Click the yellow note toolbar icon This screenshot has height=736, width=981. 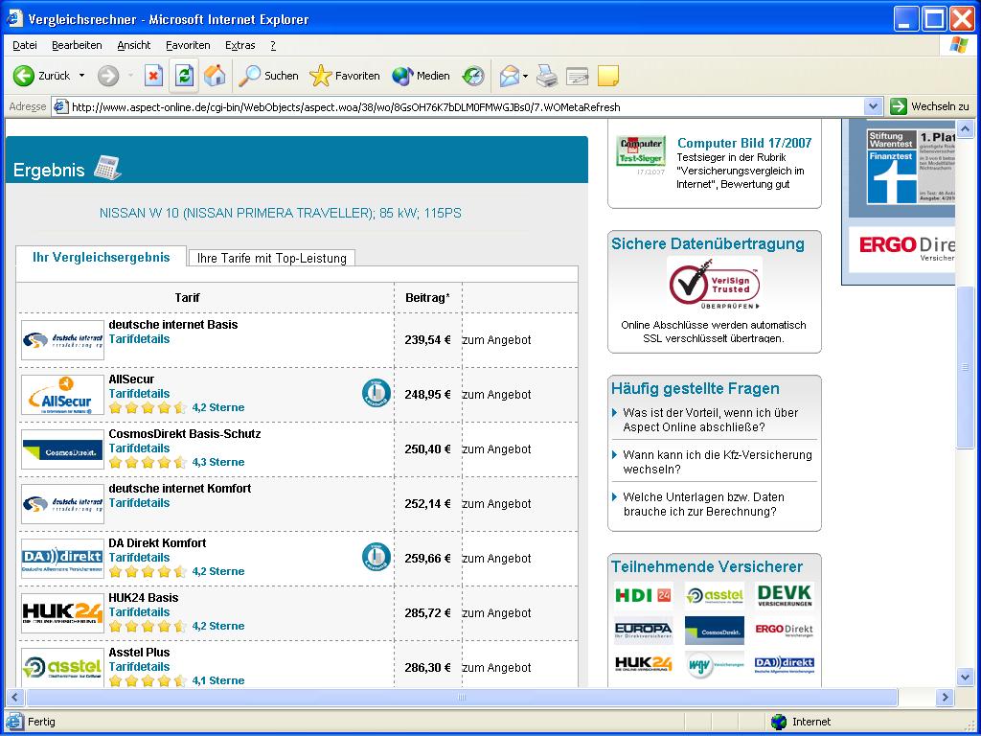click(608, 76)
